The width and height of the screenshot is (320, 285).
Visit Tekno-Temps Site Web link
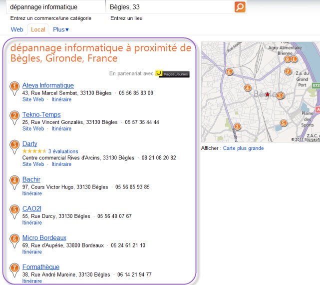click(33, 128)
